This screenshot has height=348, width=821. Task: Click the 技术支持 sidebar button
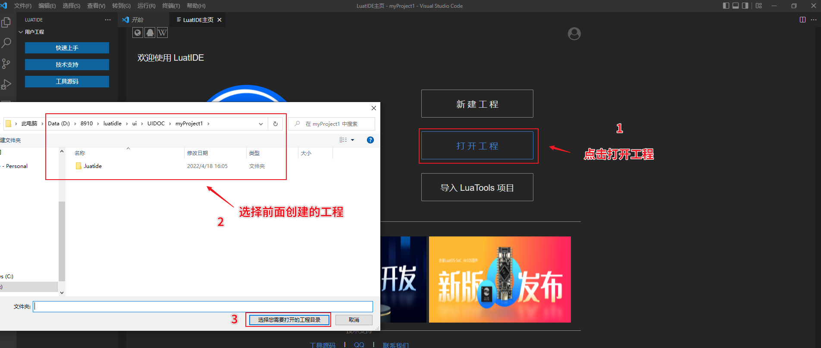tap(67, 65)
